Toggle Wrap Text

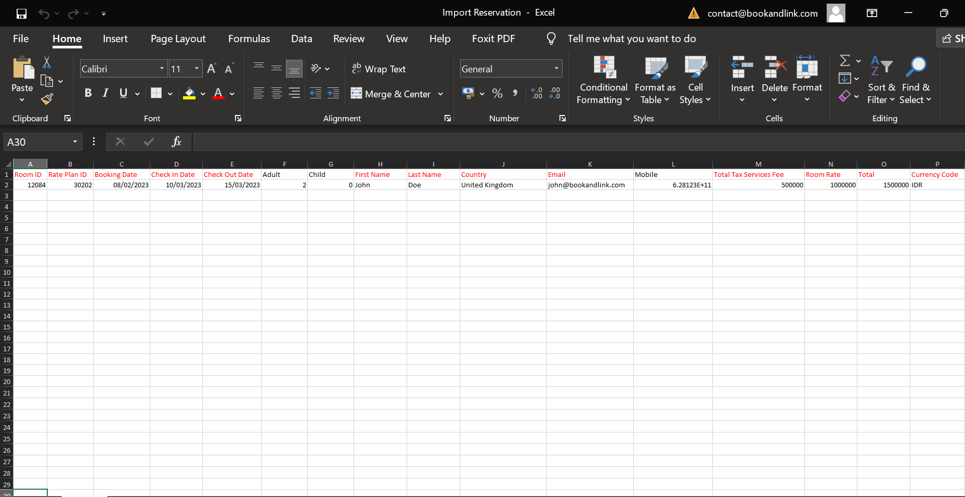click(379, 69)
